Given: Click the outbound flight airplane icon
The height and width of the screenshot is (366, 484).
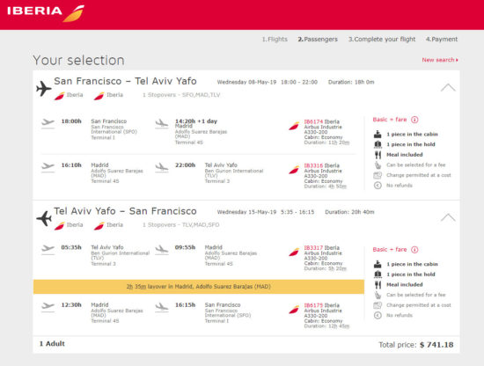Looking at the screenshot, I should pyautogui.click(x=43, y=89).
